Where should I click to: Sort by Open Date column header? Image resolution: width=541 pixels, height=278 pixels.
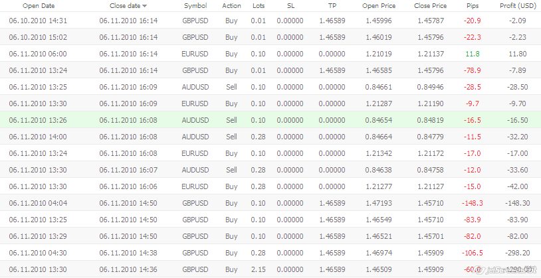point(39,6)
